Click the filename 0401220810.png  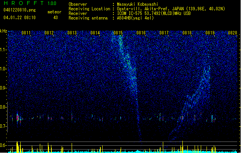[x=20, y=10]
